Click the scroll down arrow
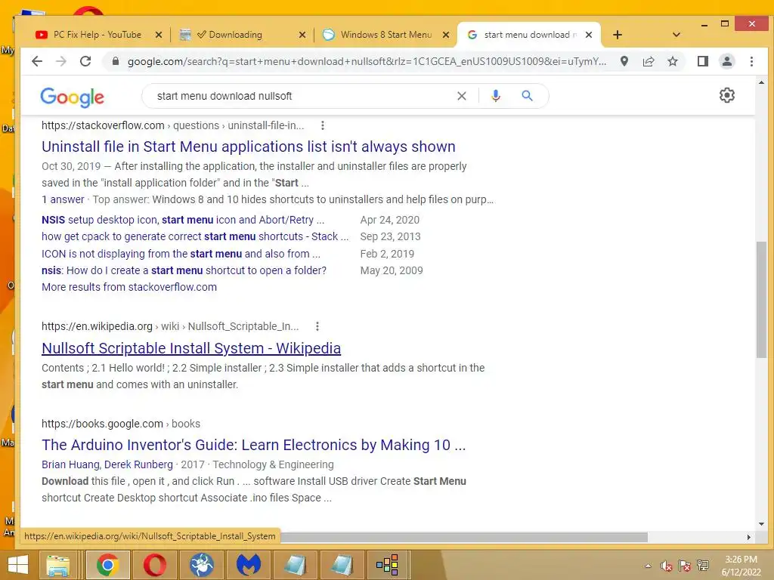 (x=760, y=524)
